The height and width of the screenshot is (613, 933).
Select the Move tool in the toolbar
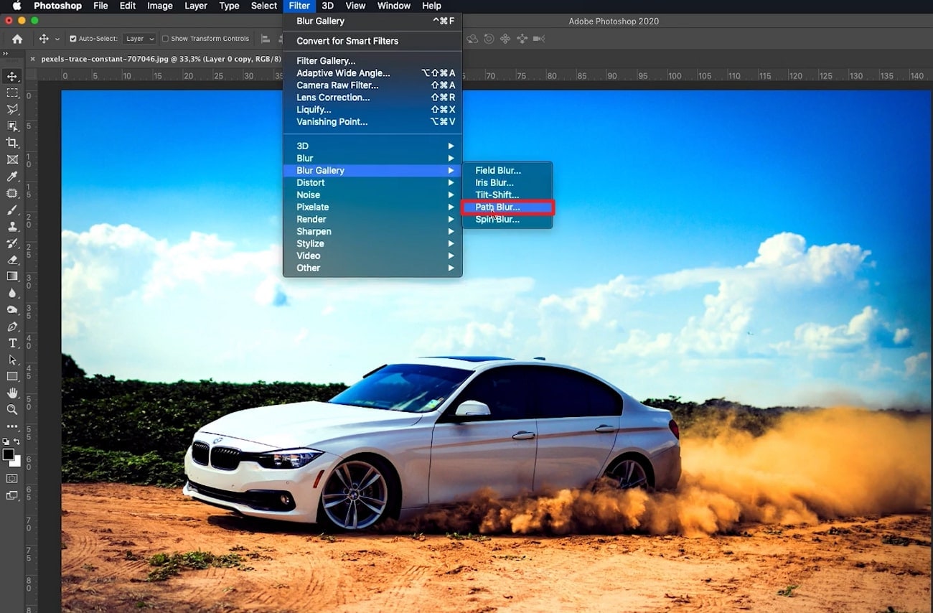click(12, 76)
